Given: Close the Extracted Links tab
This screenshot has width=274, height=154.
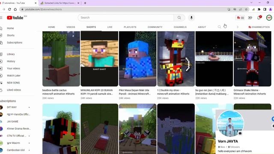Looking at the screenshot, I should click(x=78, y=3).
